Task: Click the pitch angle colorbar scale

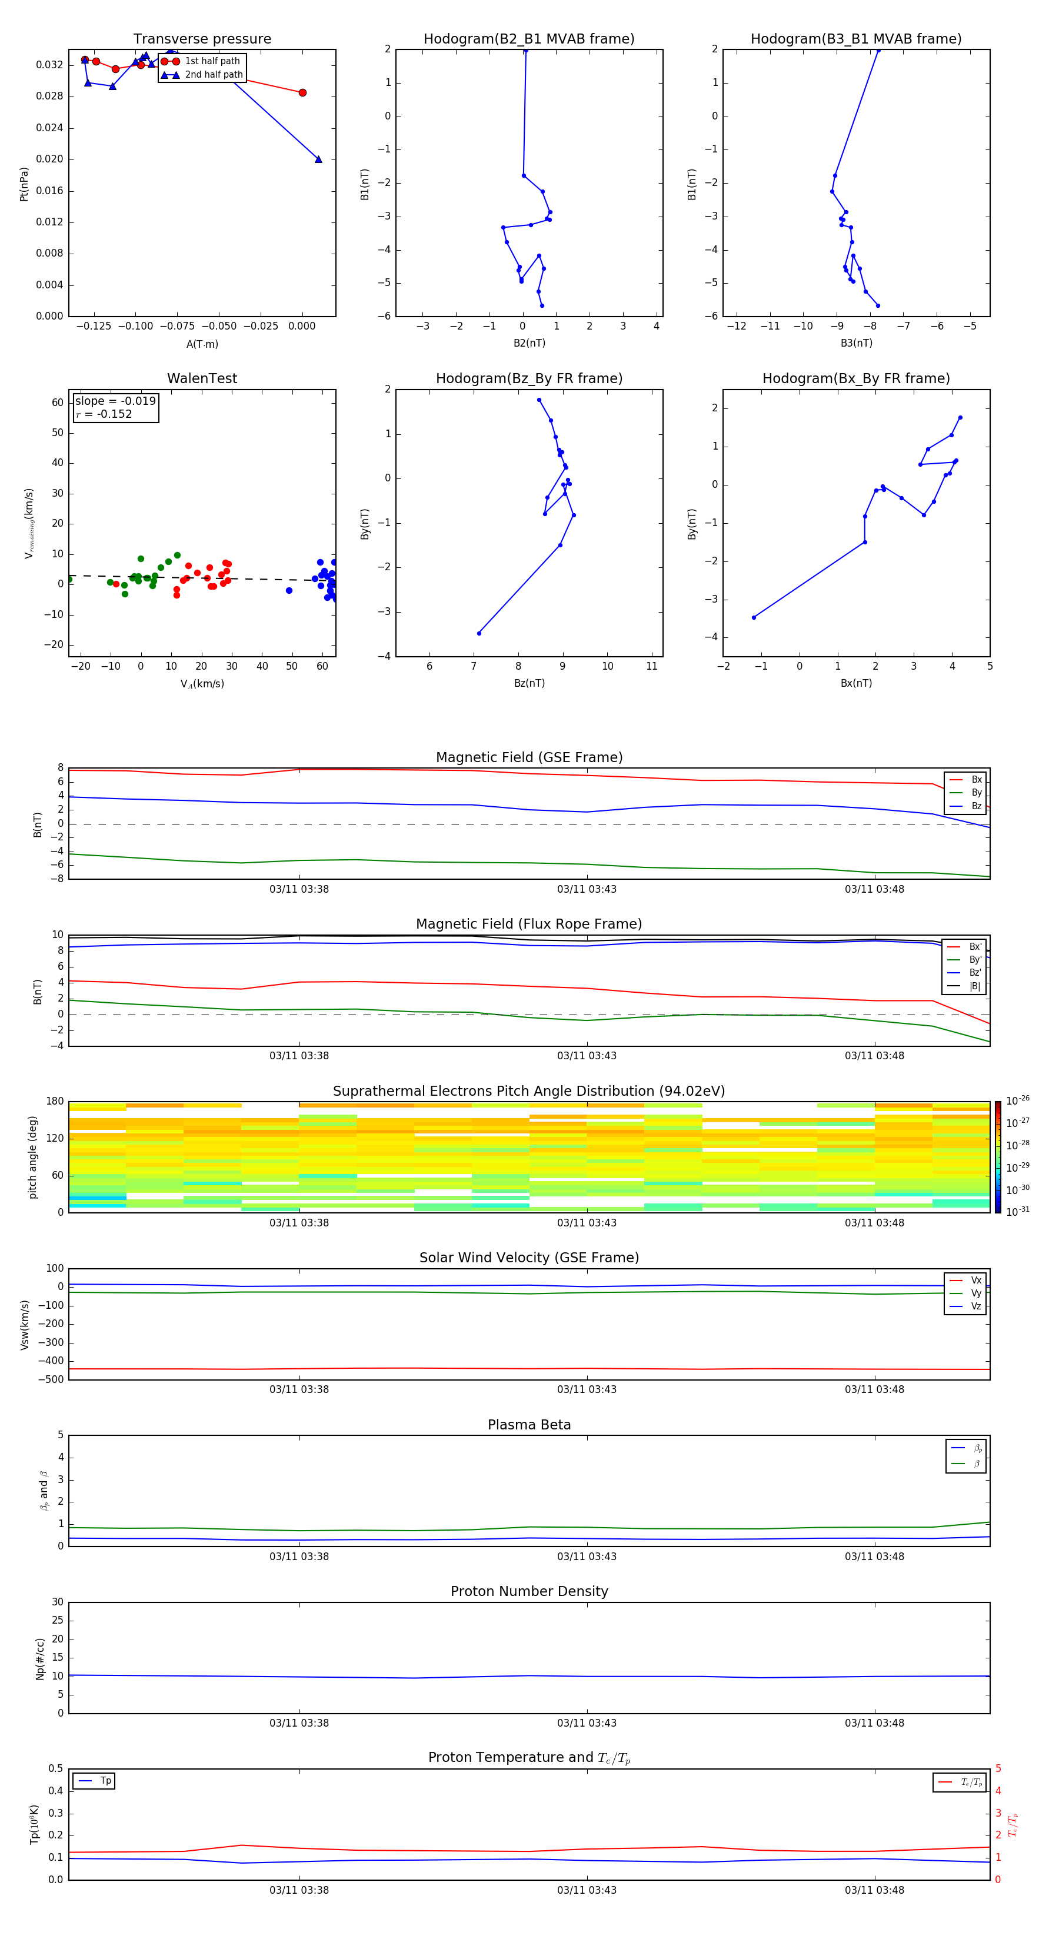Action: pos(998,1156)
